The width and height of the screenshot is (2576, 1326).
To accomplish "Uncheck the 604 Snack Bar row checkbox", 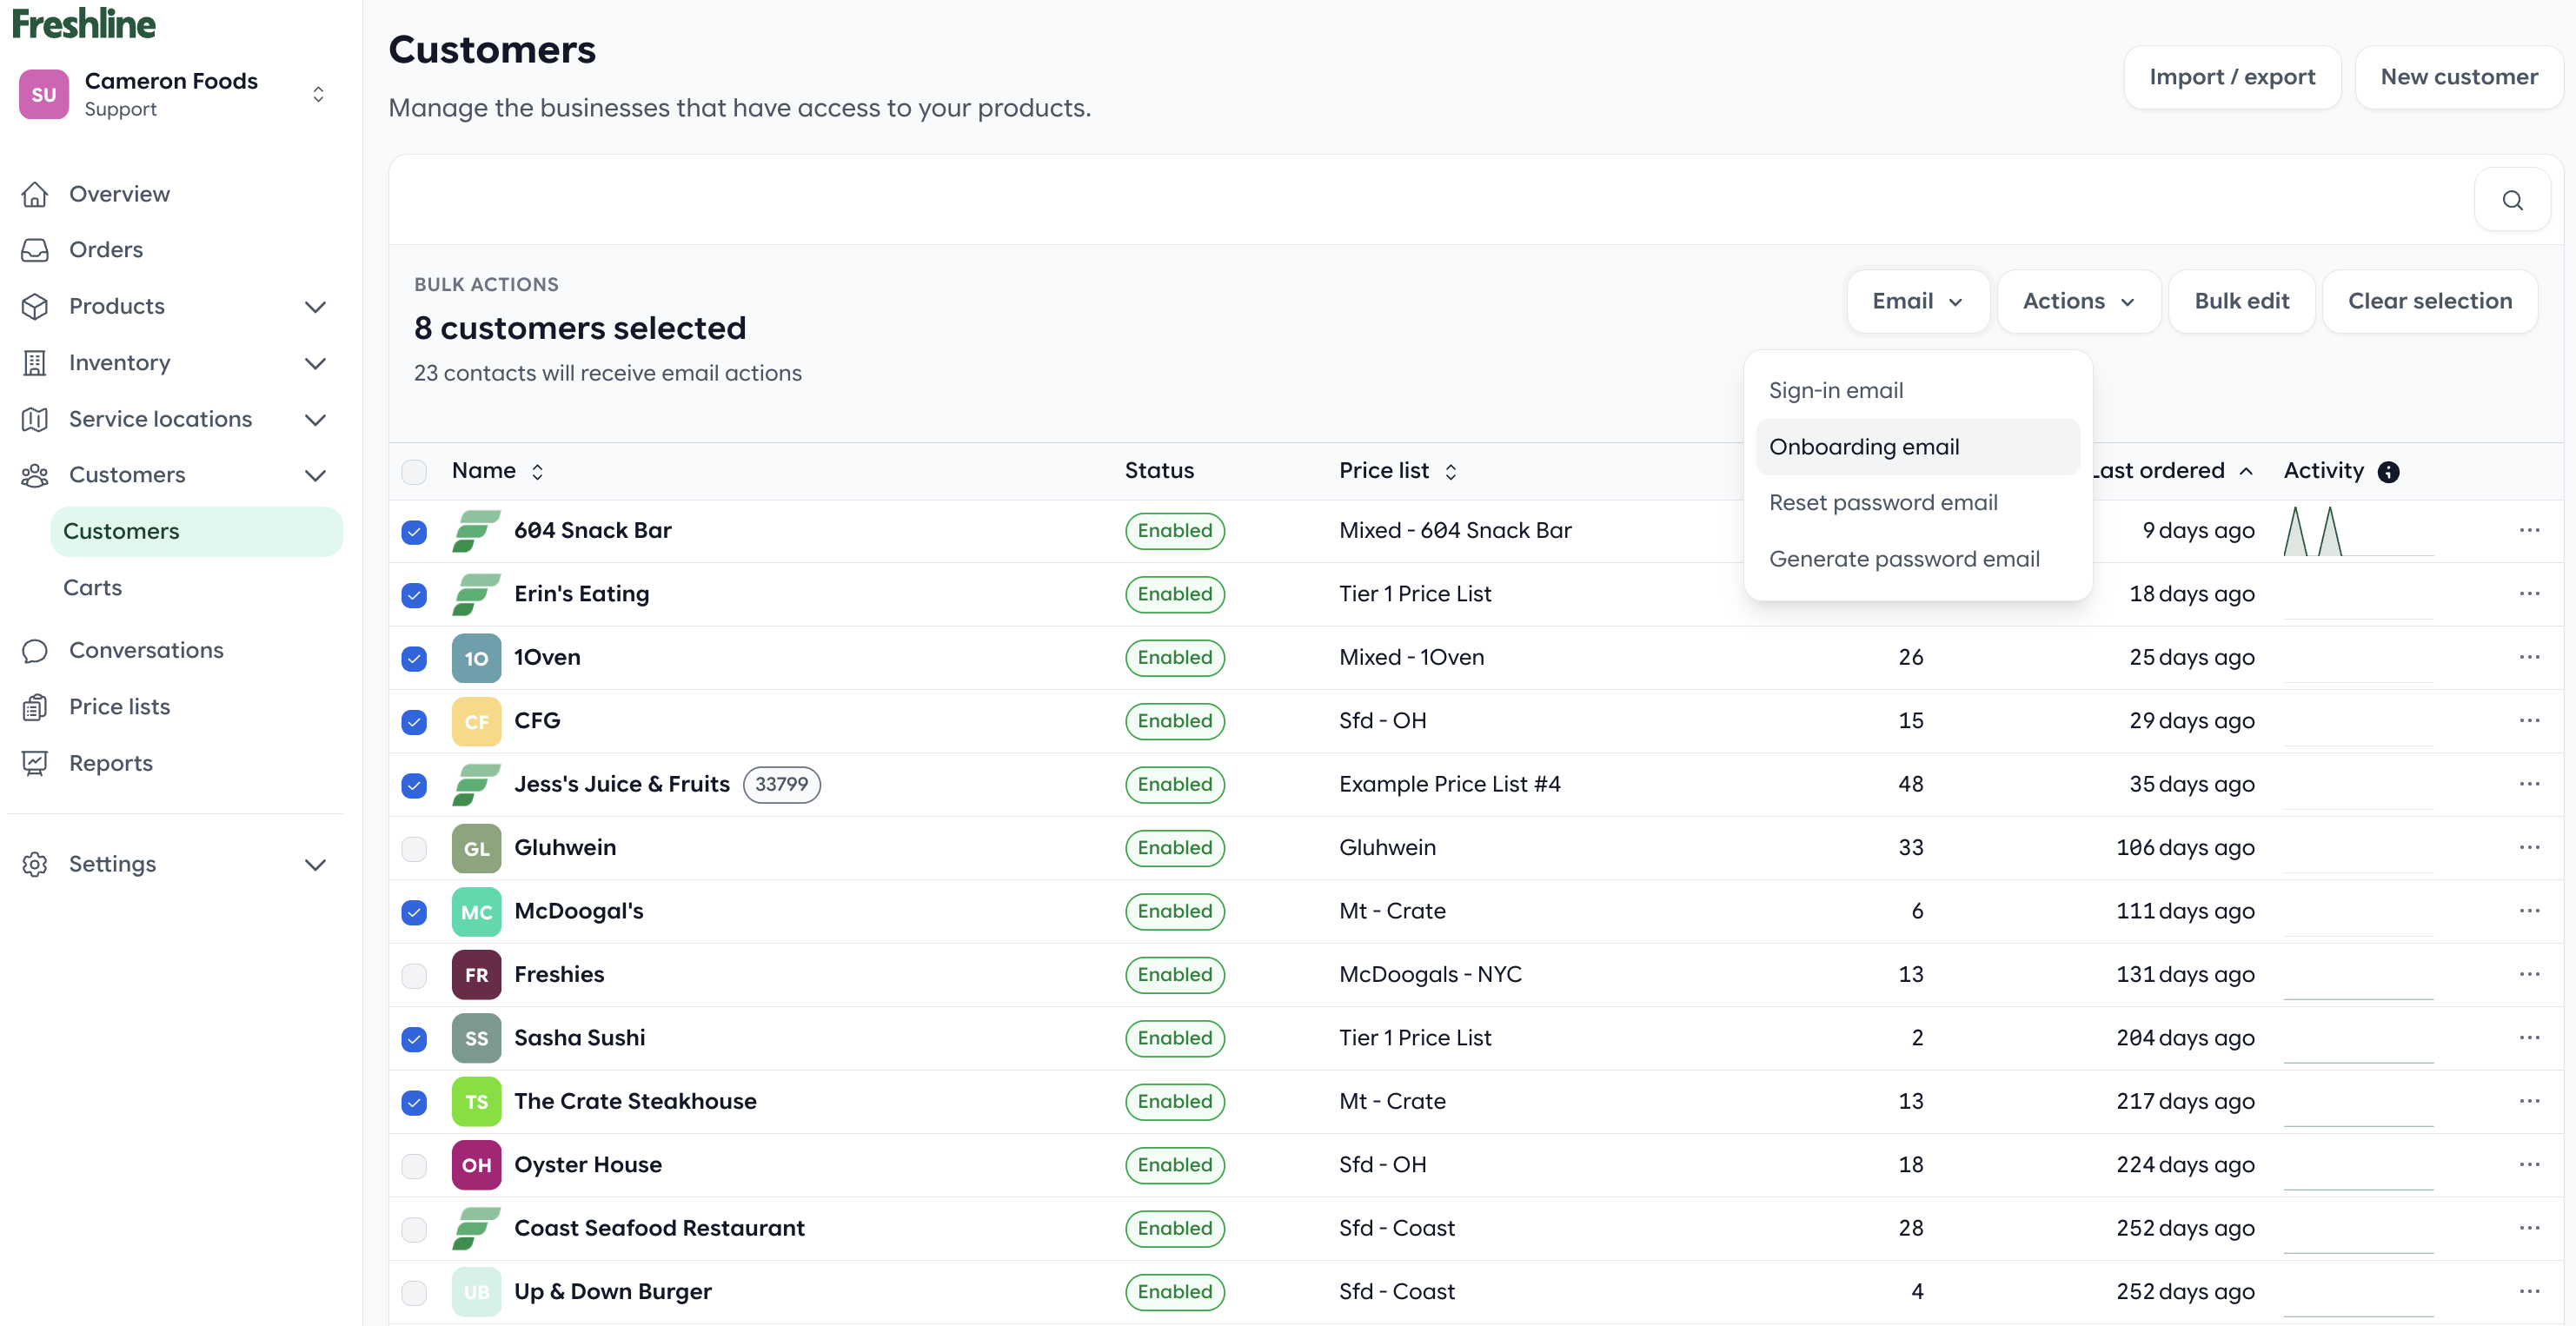I will click(x=413, y=532).
